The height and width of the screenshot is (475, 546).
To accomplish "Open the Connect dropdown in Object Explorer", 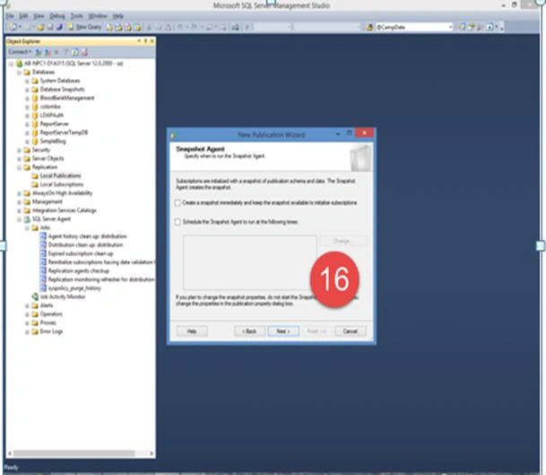I will coord(20,52).
